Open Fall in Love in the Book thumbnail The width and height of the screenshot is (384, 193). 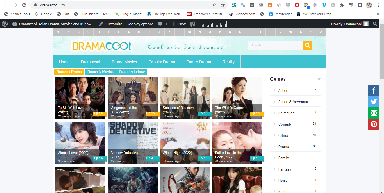coord(237,143)
